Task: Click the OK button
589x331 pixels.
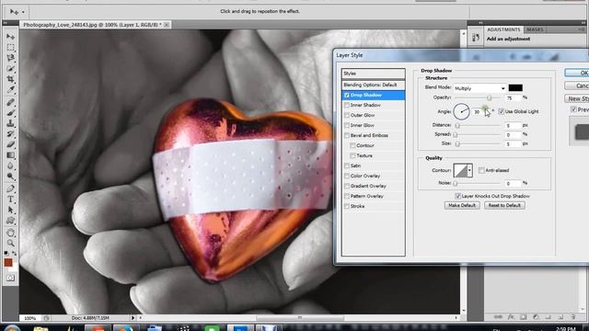Action: click(x=577, y=73)
